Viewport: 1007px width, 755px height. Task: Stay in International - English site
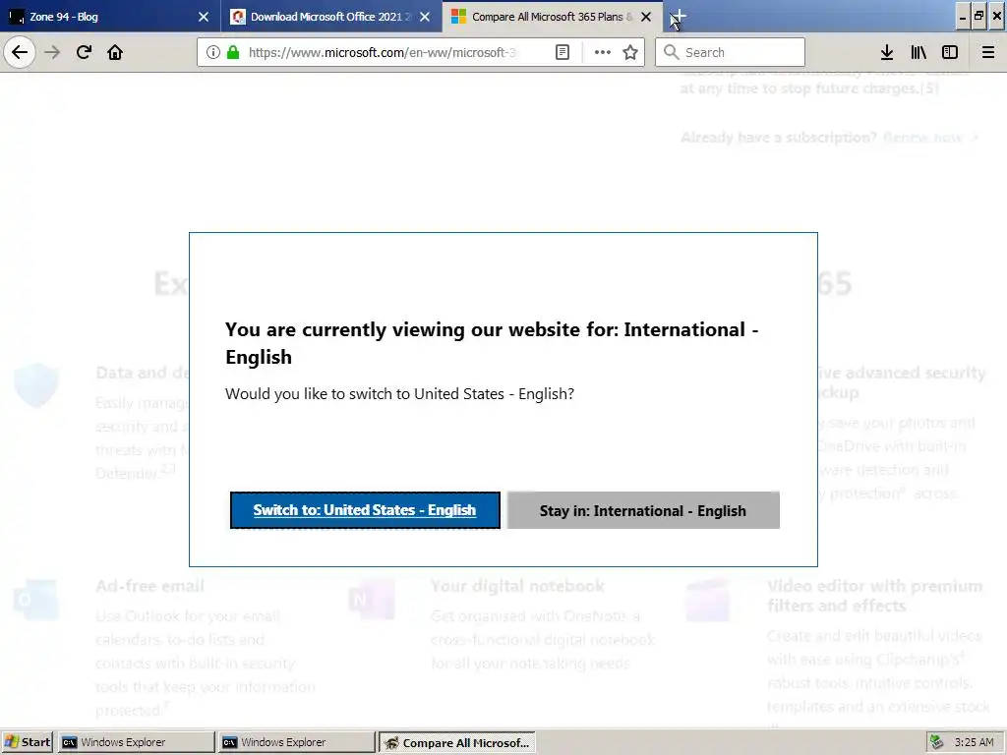tap(643, 511)
